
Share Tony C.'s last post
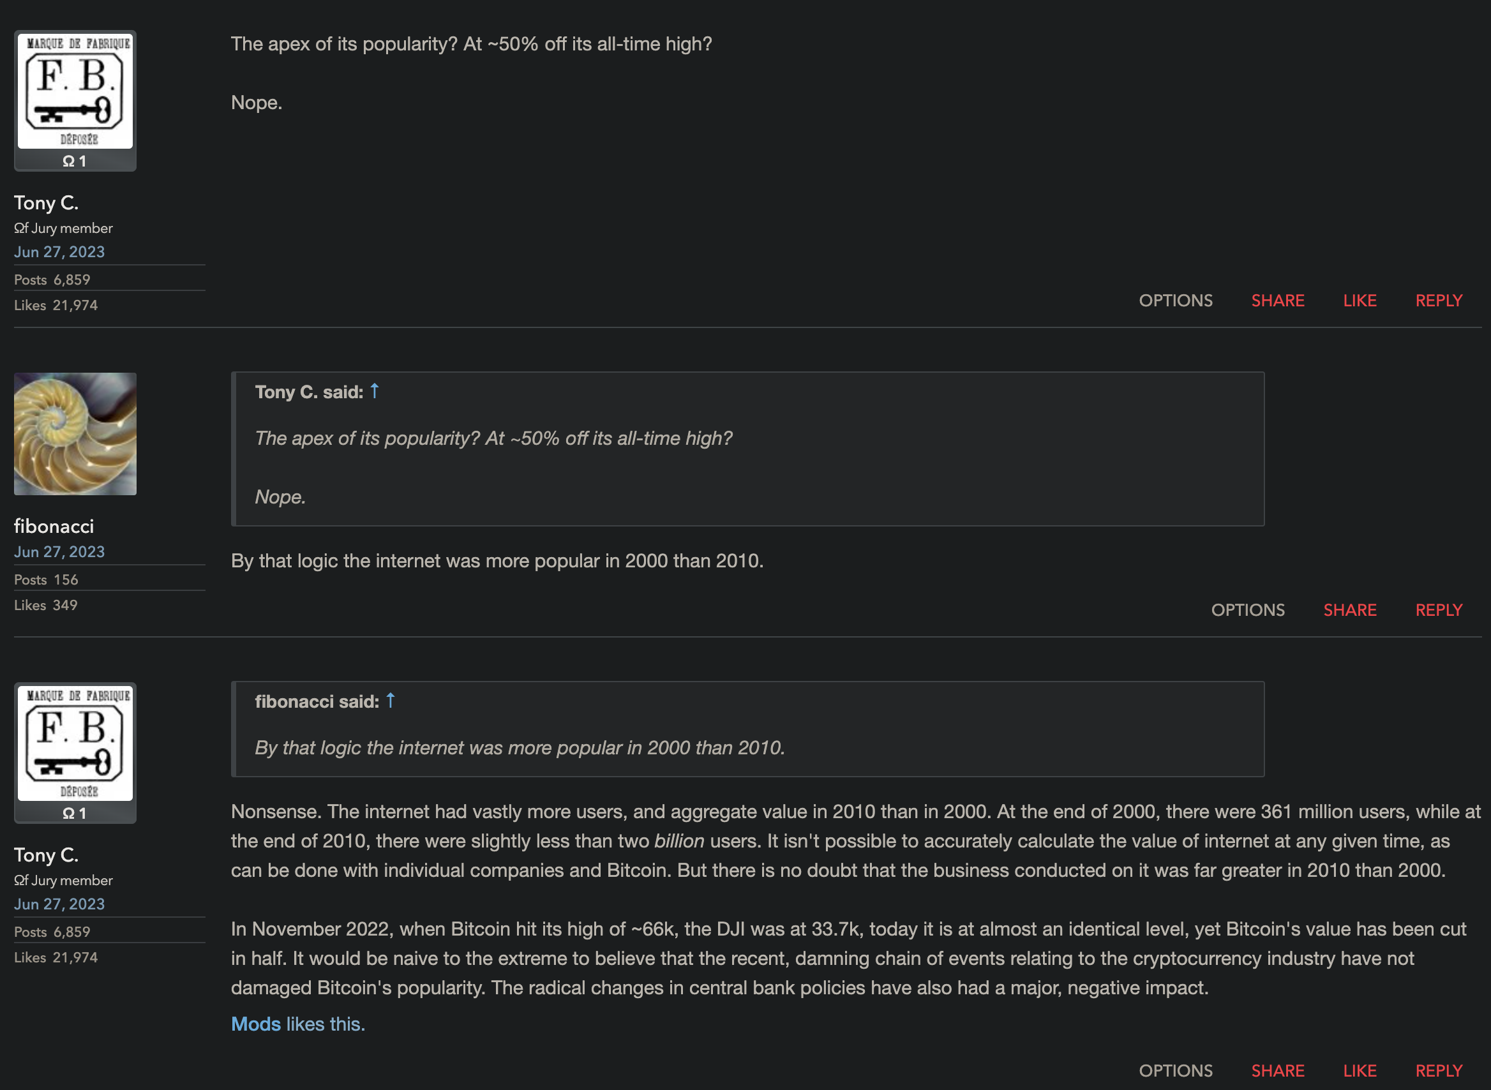[x=1277, y=1070]
